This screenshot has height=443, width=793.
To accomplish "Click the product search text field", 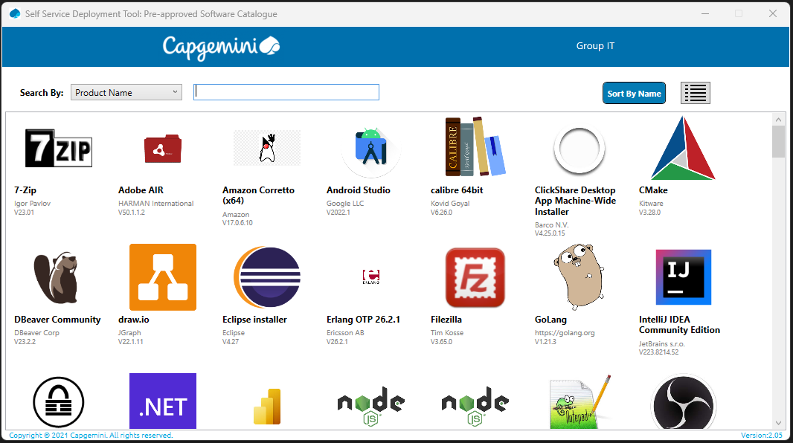I will point(286,92).
